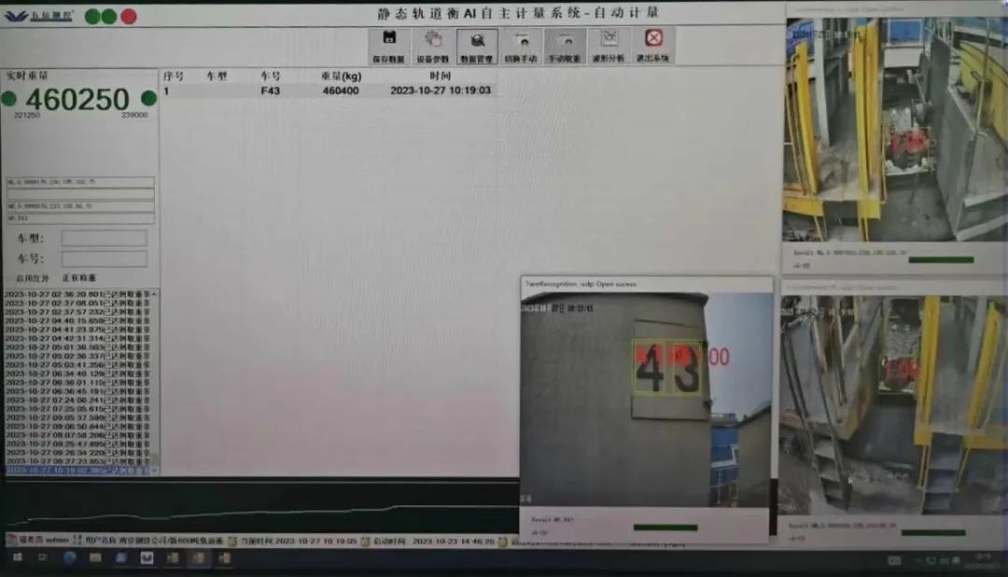Click the green indicator right of weight 460250

(148, 99)
